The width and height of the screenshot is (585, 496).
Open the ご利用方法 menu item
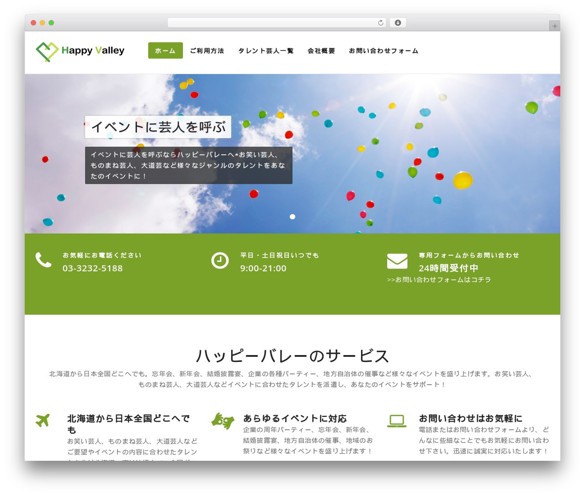click(x=207, y=51)
